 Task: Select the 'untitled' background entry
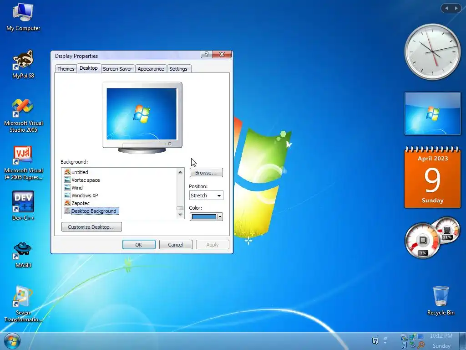tap(76, 172)
